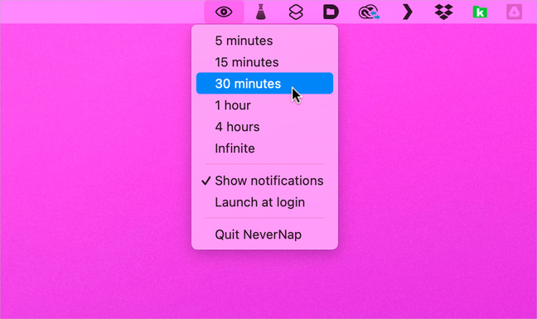This screenshot has height=319, width=537.
Task: Choose the 4 hours option
Action: [x=264, y=127]
